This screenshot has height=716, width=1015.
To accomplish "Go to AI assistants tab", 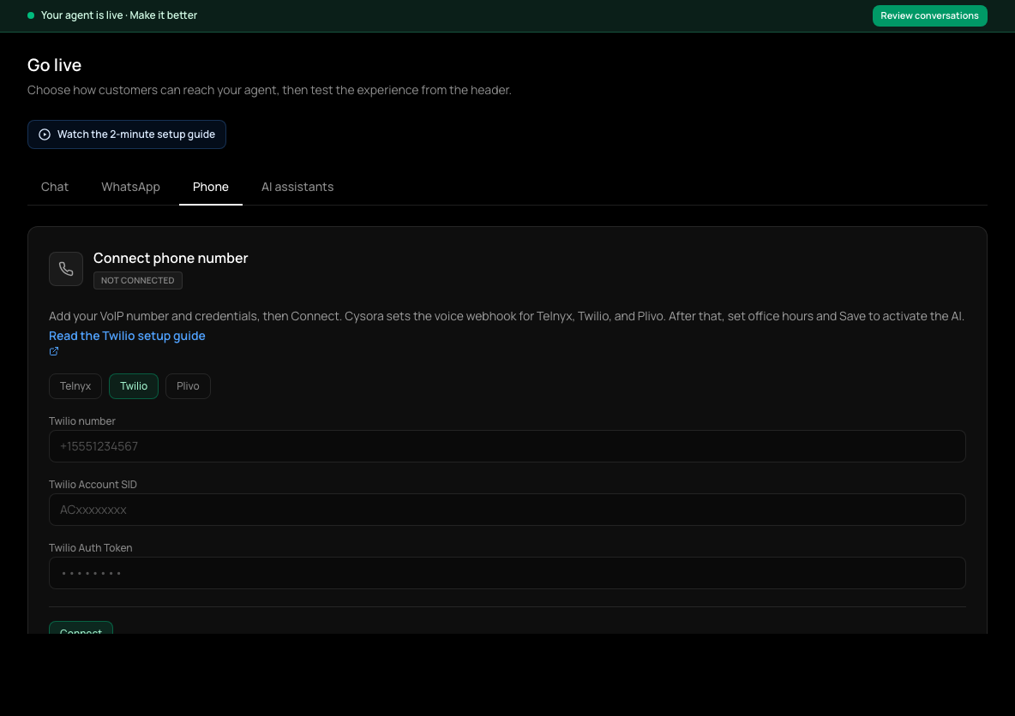I will [x=297, y=187].
